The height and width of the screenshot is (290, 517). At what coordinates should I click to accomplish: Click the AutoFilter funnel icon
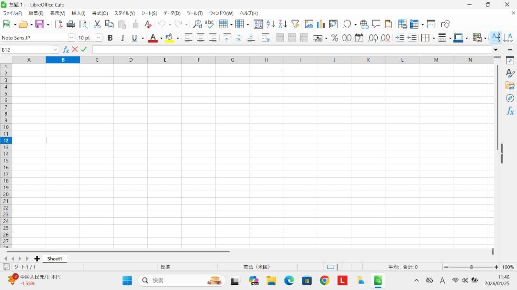(x=295, y=24)
